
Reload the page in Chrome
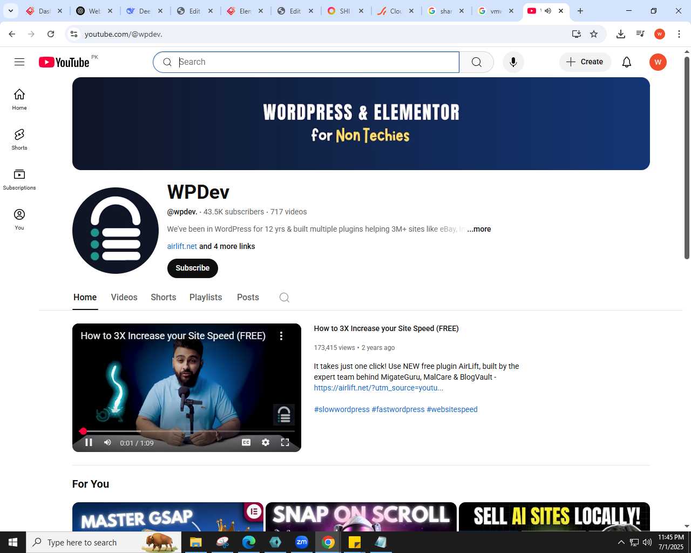(x=51, y=34)
